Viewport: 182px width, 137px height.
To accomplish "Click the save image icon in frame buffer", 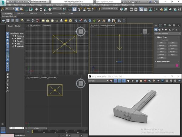I will 137,81.
